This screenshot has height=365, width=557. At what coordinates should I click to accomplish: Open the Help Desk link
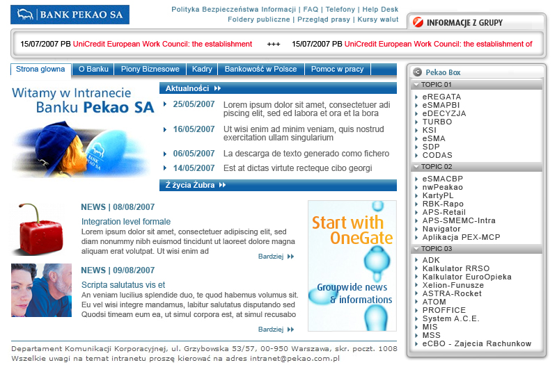coord(380,10)
